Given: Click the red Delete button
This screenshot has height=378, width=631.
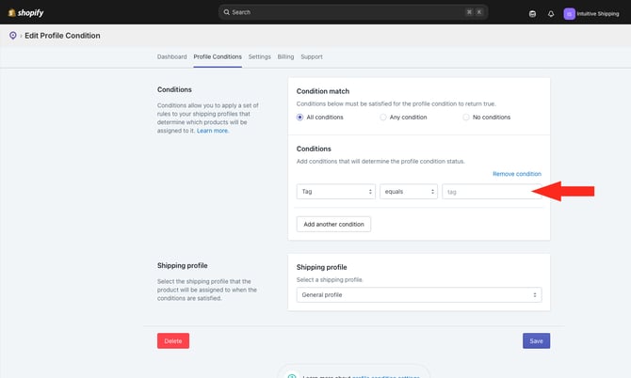Looking at the screenshot, I should [x=173, y=341].
